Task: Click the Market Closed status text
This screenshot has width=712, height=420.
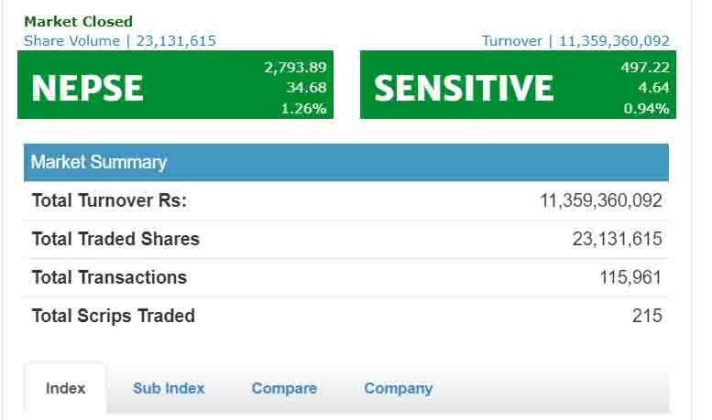Action: coord(78,21)
